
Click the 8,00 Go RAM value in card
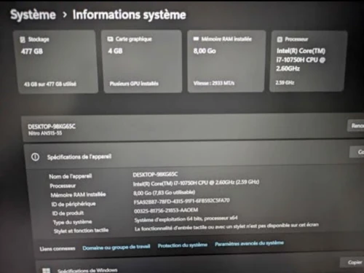coord(205,51)
